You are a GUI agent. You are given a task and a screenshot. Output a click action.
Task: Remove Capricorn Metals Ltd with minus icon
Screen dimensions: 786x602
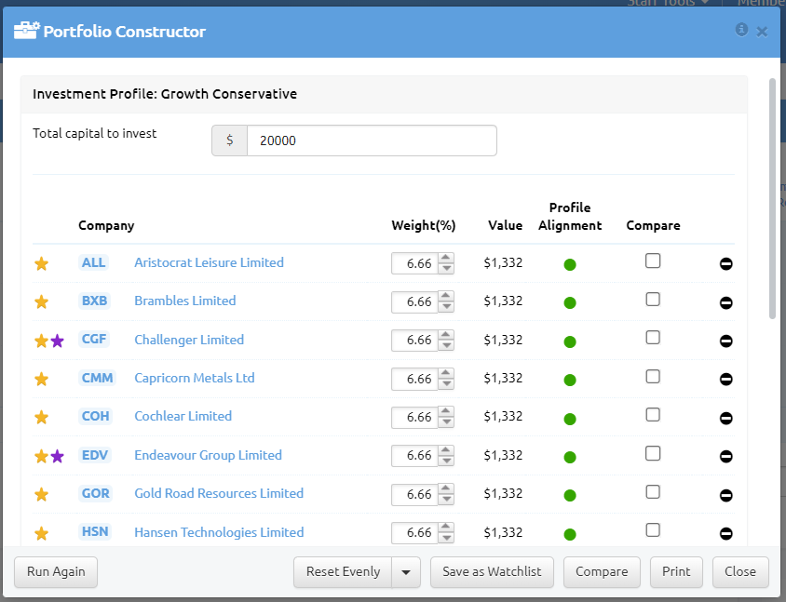pos(725,379)
